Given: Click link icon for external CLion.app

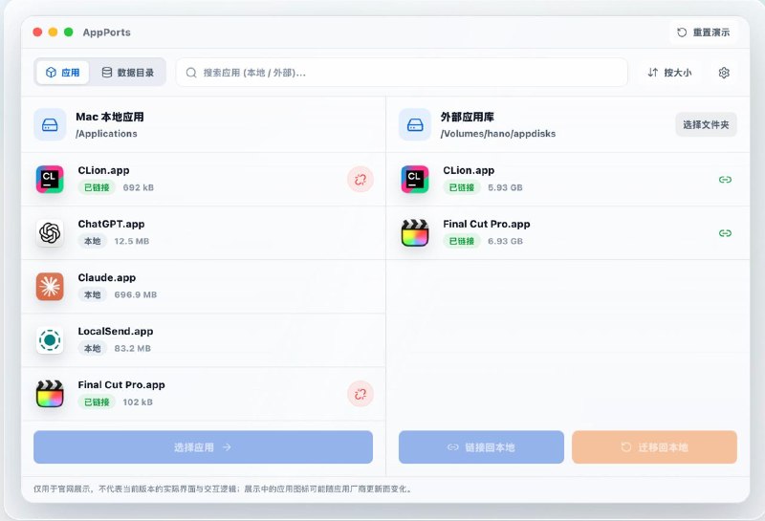Looking at the screenshot, I should click(x=725, y=180).
